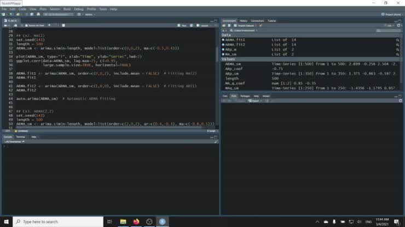Switch to the History tab
The image size is (405, 227).
pyautogui.click(x=244, y=21)
